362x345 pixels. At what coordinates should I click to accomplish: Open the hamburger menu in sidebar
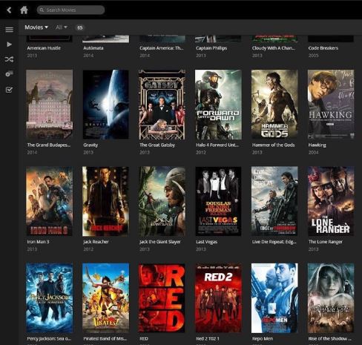click(x=10, y=30)
